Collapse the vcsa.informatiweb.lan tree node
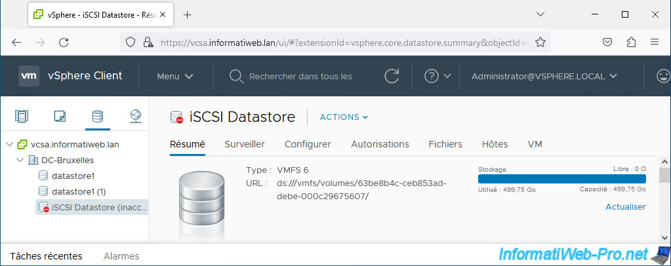 click(x=9, y=145)
